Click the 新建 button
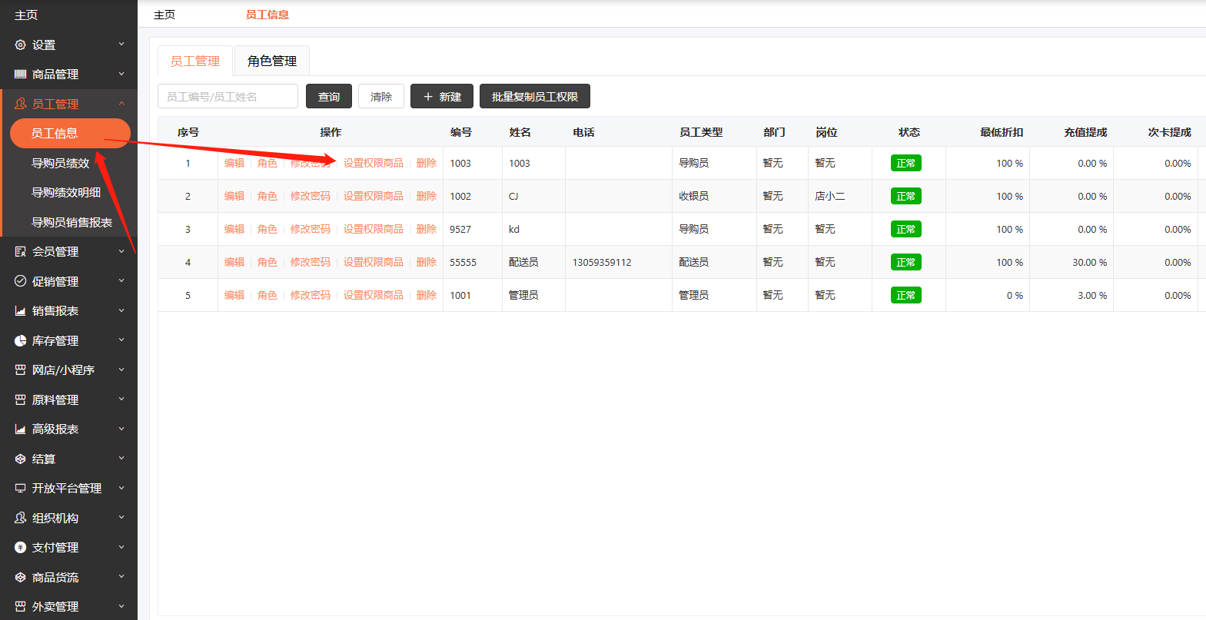 442,97
